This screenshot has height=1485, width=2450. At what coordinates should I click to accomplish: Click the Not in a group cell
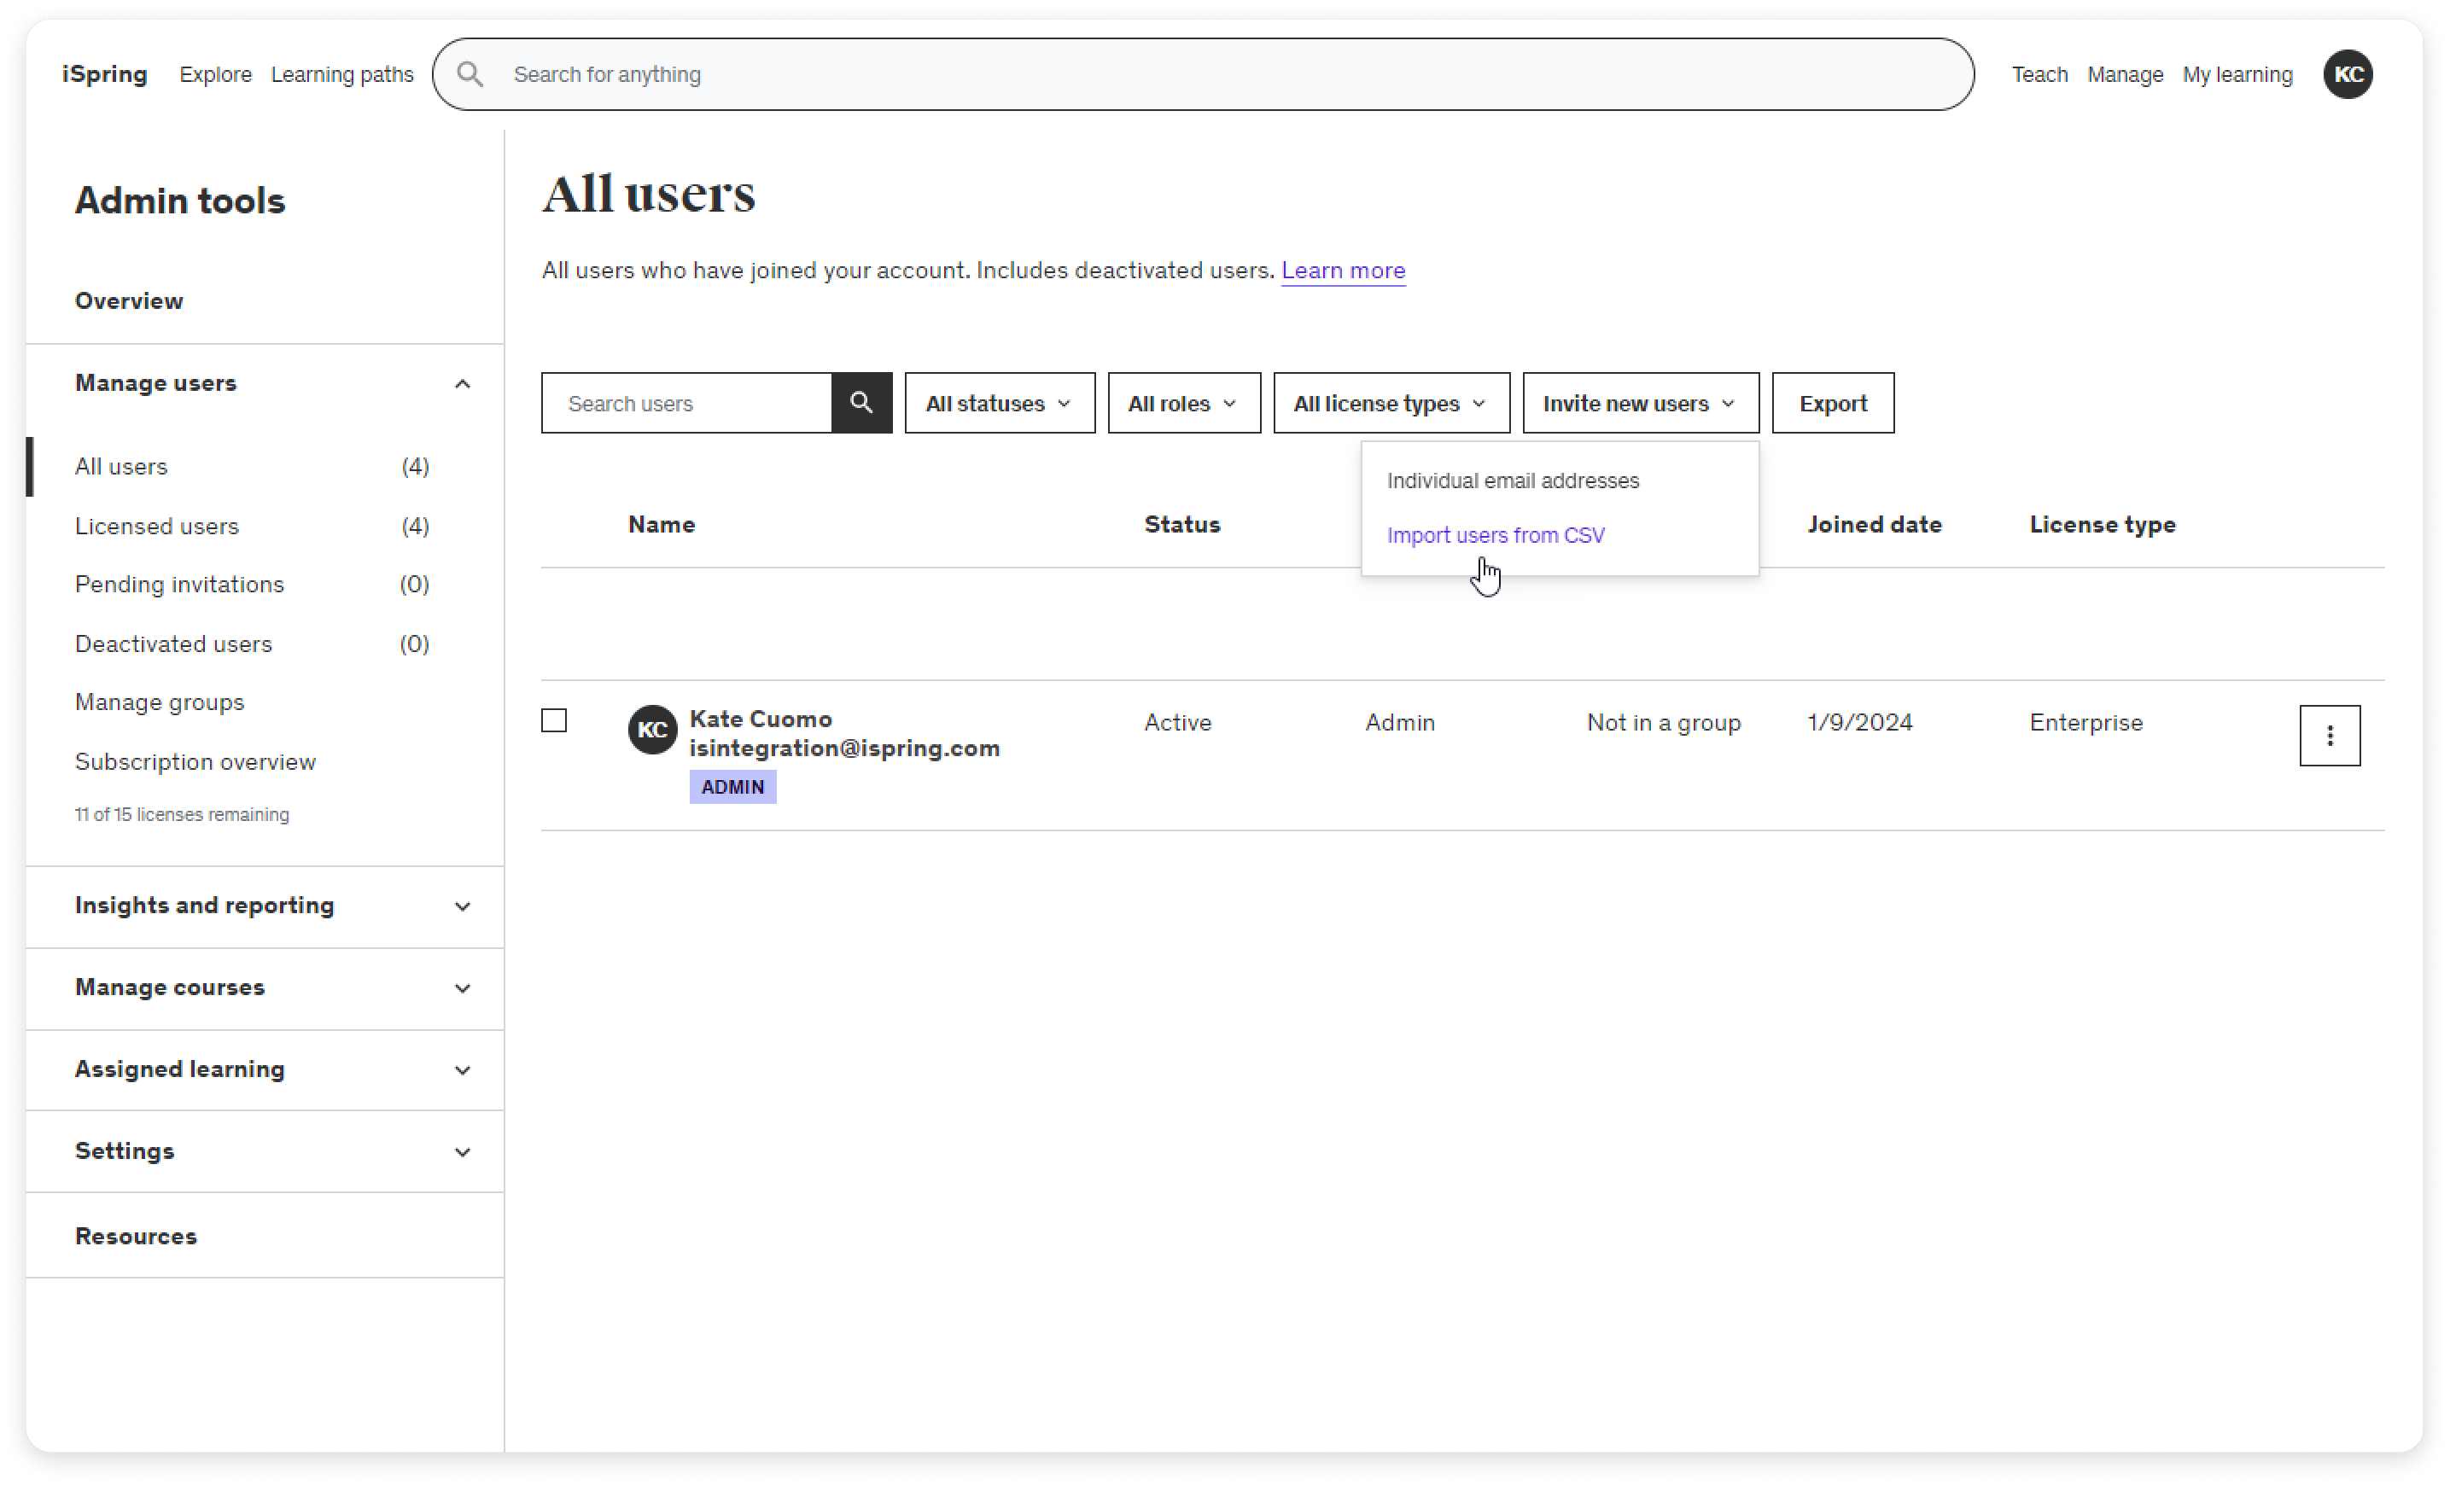click(1664, 723)
